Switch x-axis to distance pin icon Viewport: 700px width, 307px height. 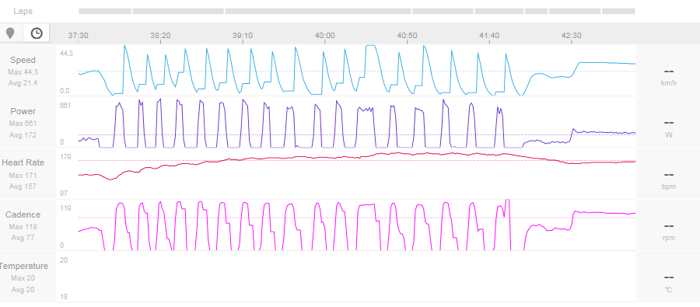[10, 33]
